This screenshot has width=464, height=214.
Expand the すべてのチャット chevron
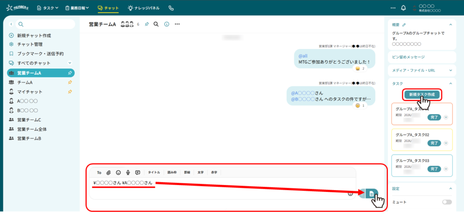pyautogui.click(x=70, y=63)
